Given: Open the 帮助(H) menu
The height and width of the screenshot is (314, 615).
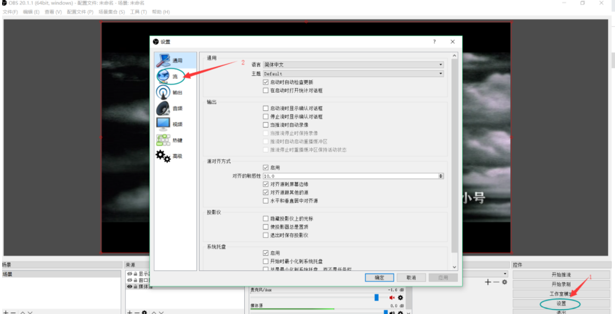Looking at the screenshot, I should point(160,12).
